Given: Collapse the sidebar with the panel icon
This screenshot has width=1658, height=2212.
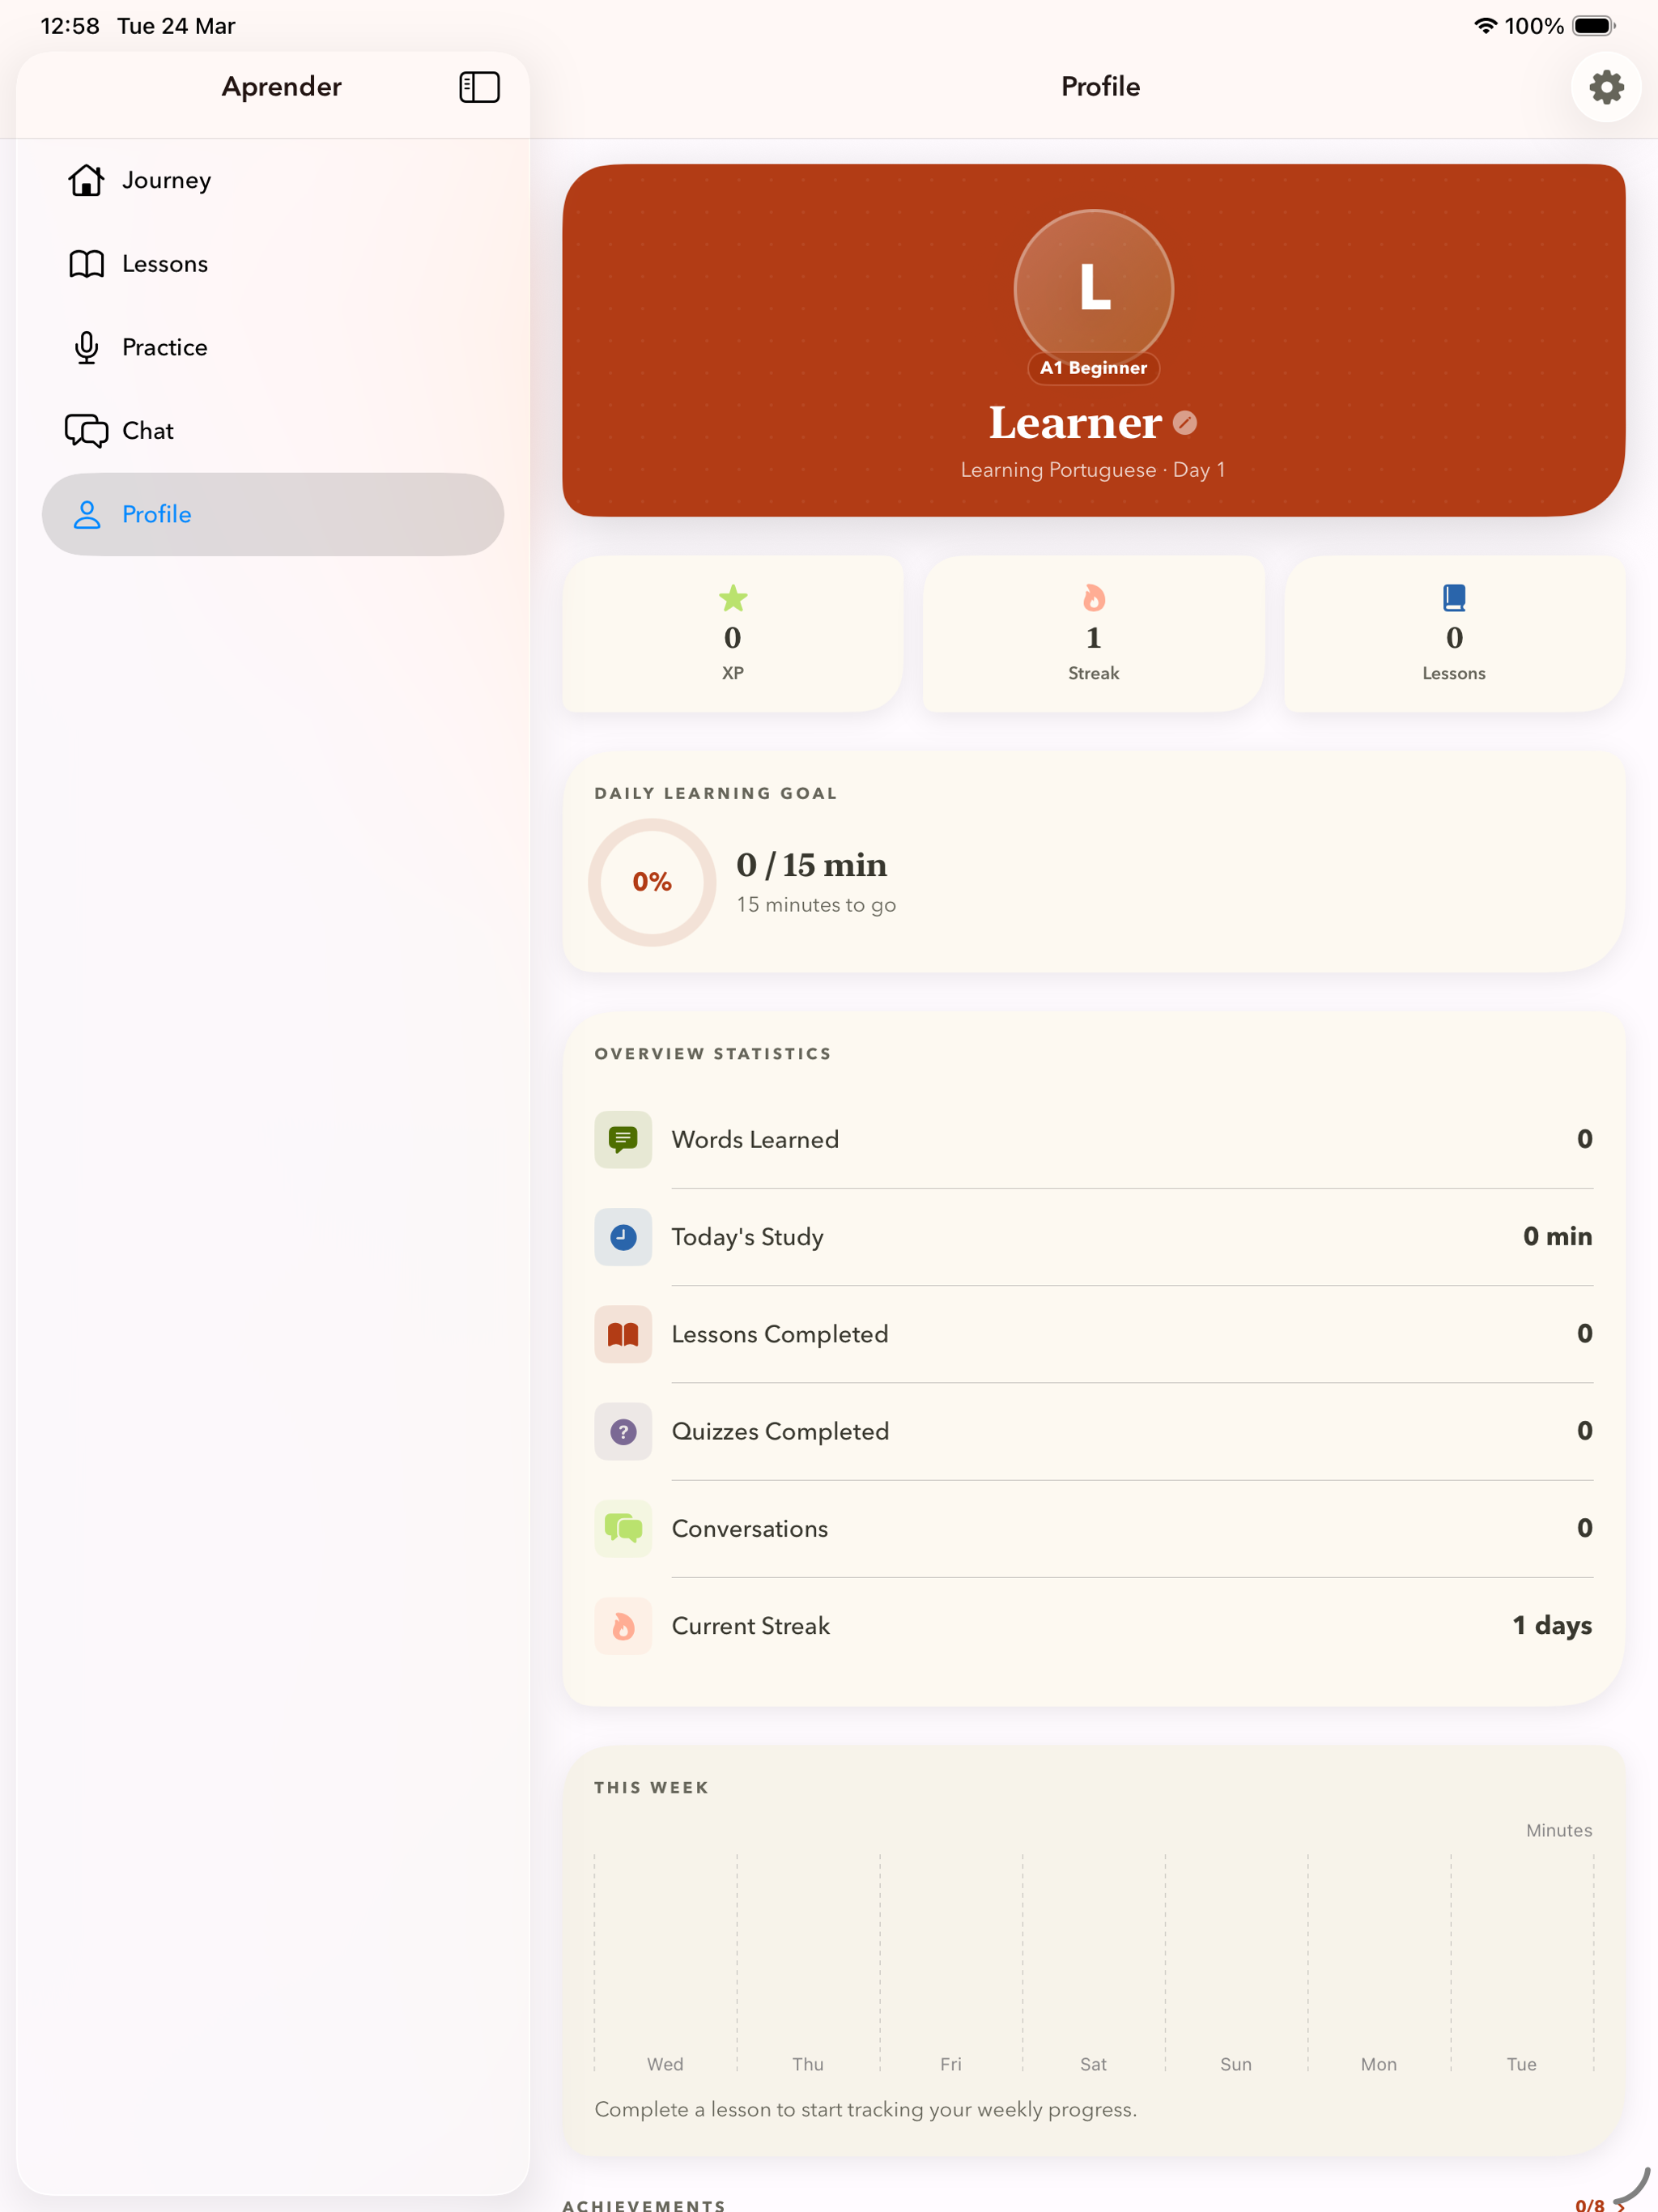Looking at the screenshot, I should (479, 87).
